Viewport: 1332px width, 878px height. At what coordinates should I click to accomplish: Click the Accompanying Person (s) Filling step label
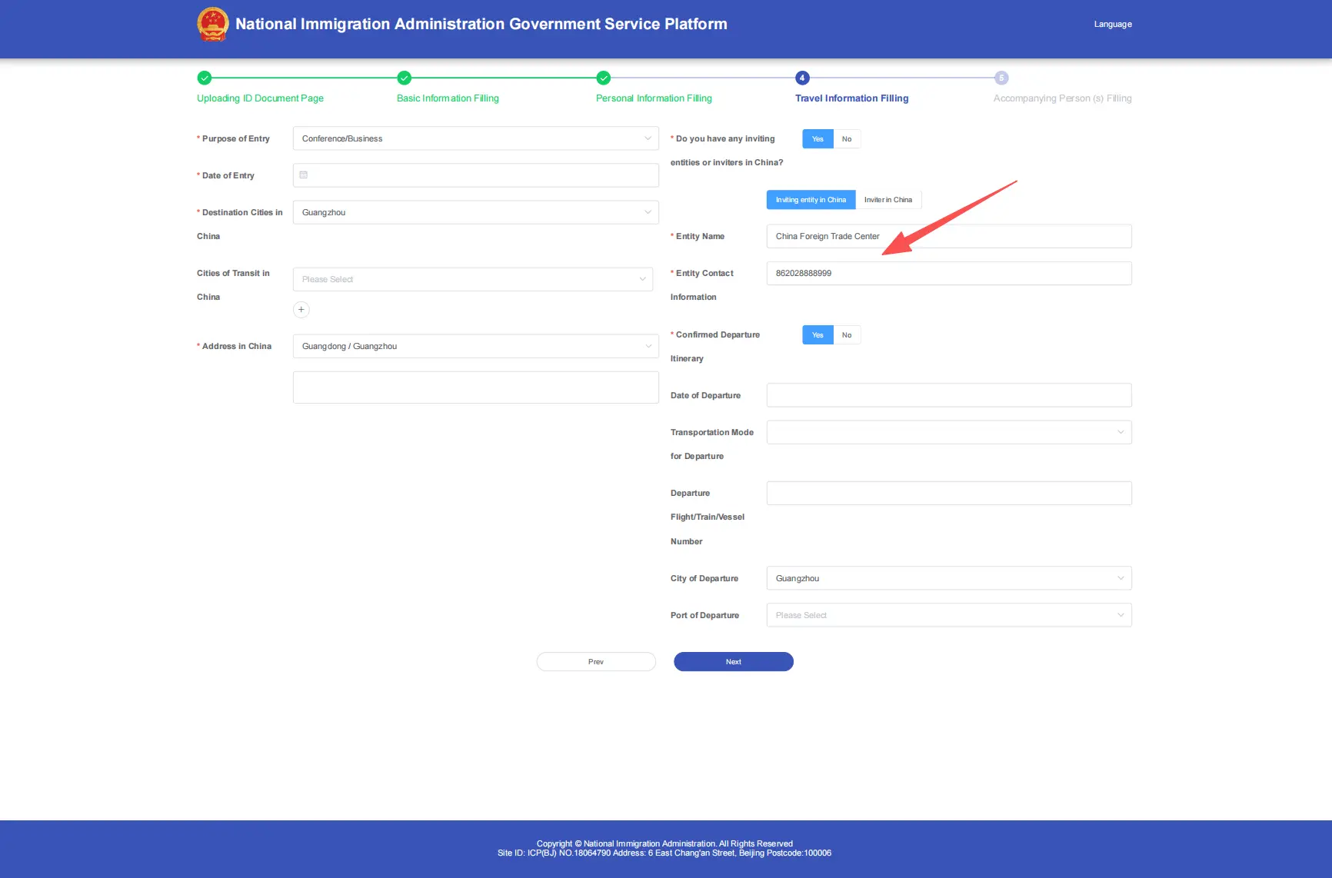(1062, 98)
